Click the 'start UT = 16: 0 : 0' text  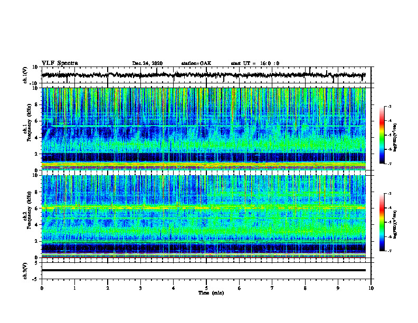255,63
